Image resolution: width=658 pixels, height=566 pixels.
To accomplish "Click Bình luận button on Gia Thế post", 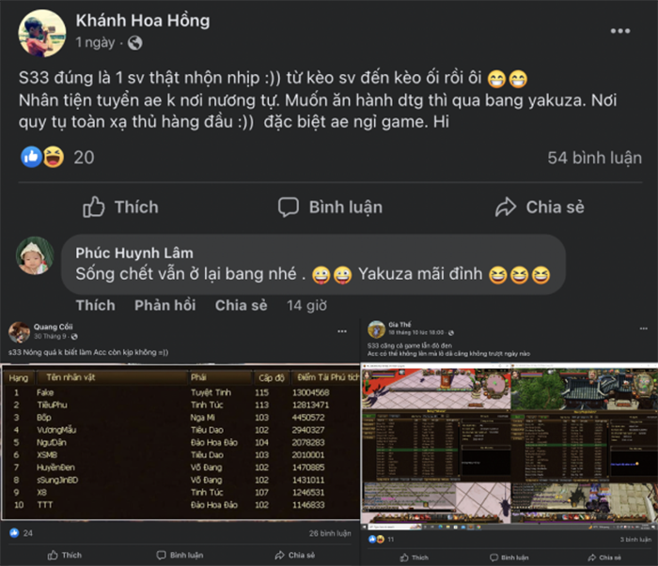I will tap(509, 558).
